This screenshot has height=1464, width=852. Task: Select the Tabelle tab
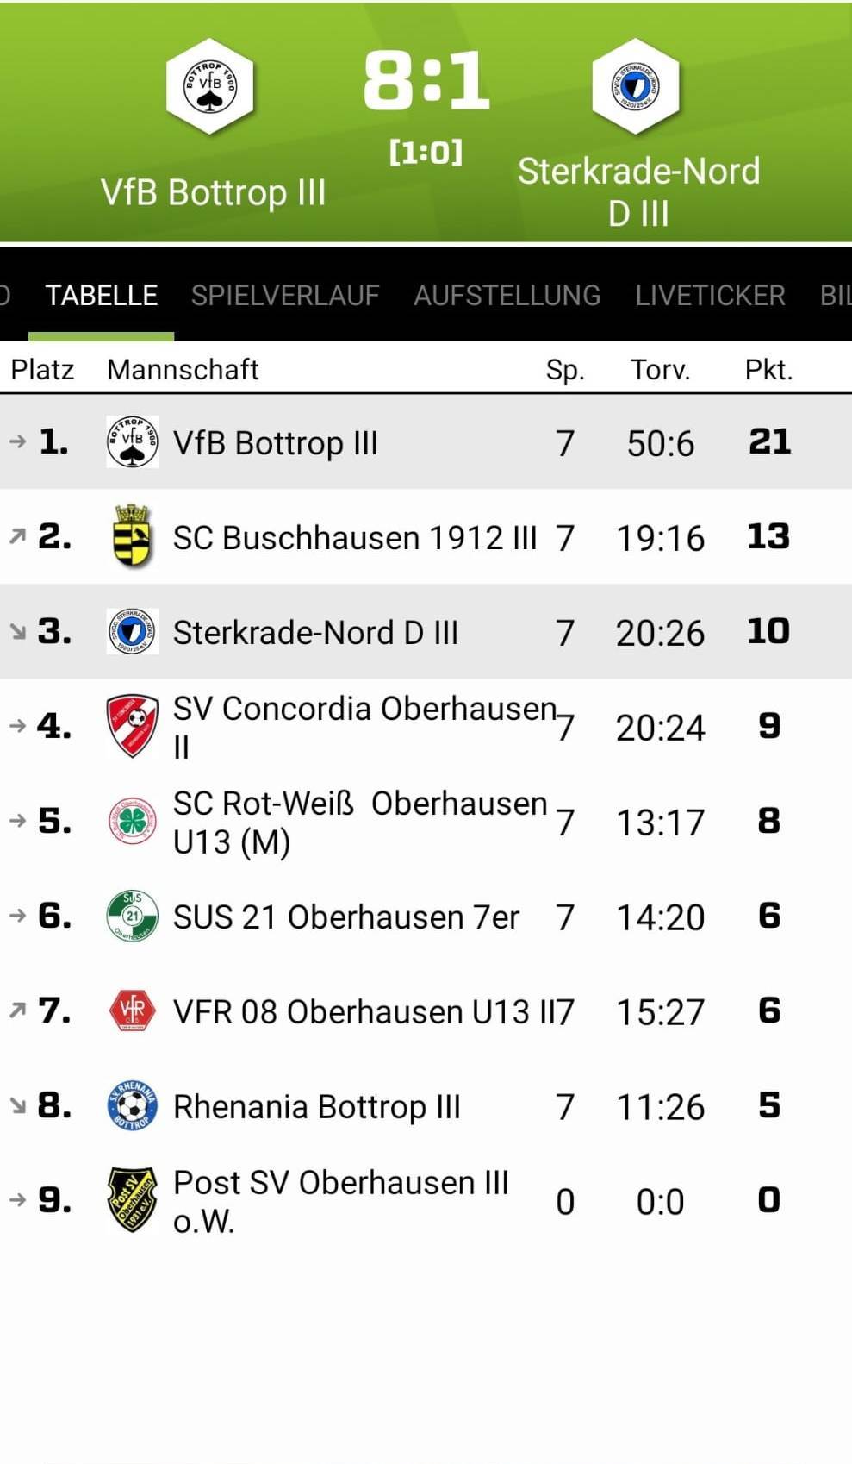click(x=101, y=296)
